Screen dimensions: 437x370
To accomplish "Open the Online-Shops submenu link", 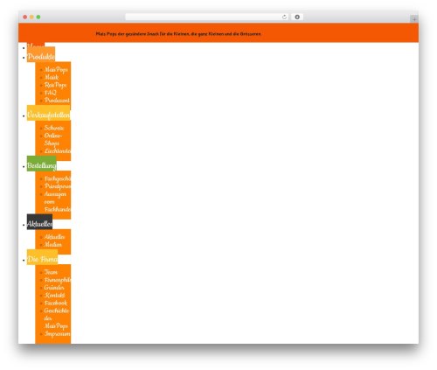I will coord(53,139).
